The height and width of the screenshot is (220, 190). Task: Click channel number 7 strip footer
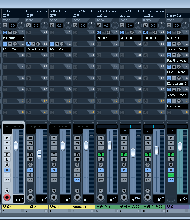coord(131,211)
